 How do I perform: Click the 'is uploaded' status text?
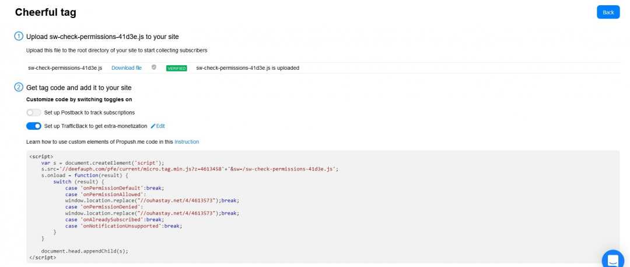point(247,68)
